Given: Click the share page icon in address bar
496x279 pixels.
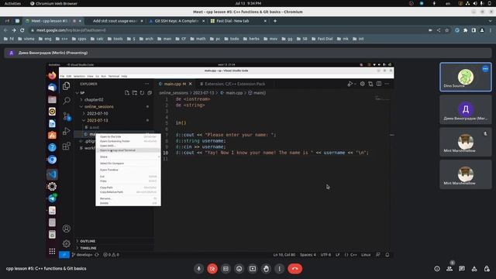Looking at the screenshot, I should (x=439, y=30).
